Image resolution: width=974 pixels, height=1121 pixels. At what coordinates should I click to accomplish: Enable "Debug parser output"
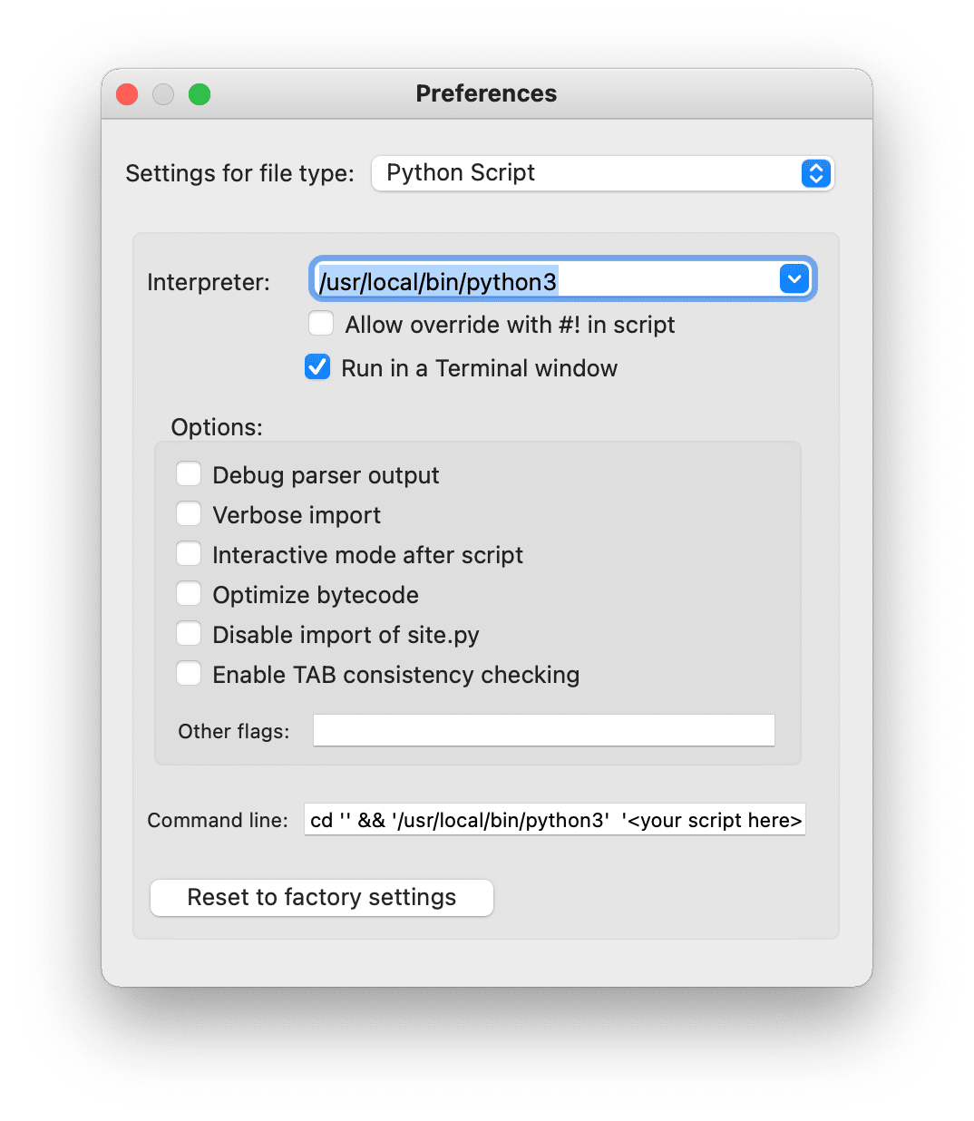[189, 473]
